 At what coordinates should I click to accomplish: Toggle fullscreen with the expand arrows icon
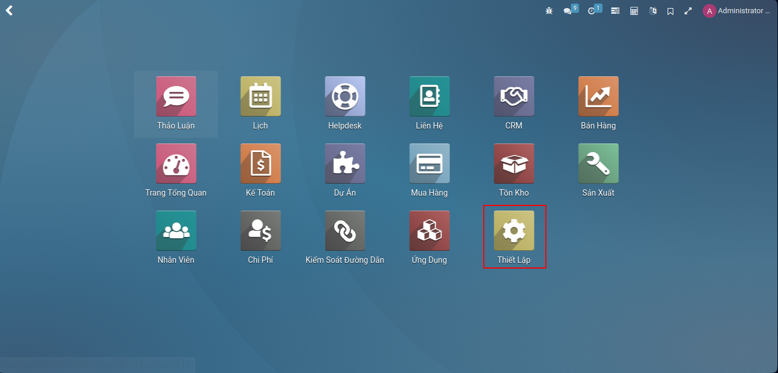688,11
